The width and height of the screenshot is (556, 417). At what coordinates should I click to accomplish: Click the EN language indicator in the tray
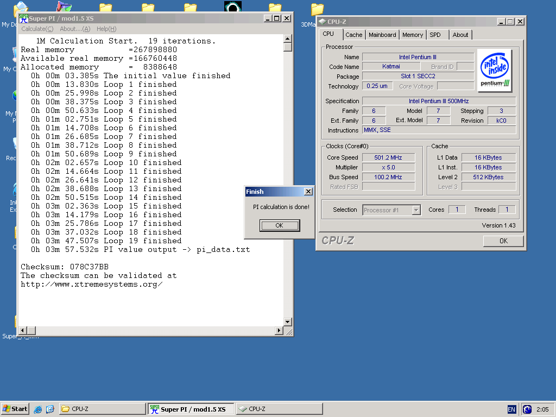pyautogui.click(x=511, y=409)
